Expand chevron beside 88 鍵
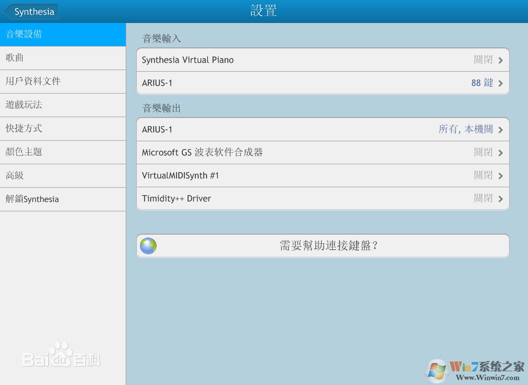Viewport: 528px width, 385px height. [x=501, y=83]
